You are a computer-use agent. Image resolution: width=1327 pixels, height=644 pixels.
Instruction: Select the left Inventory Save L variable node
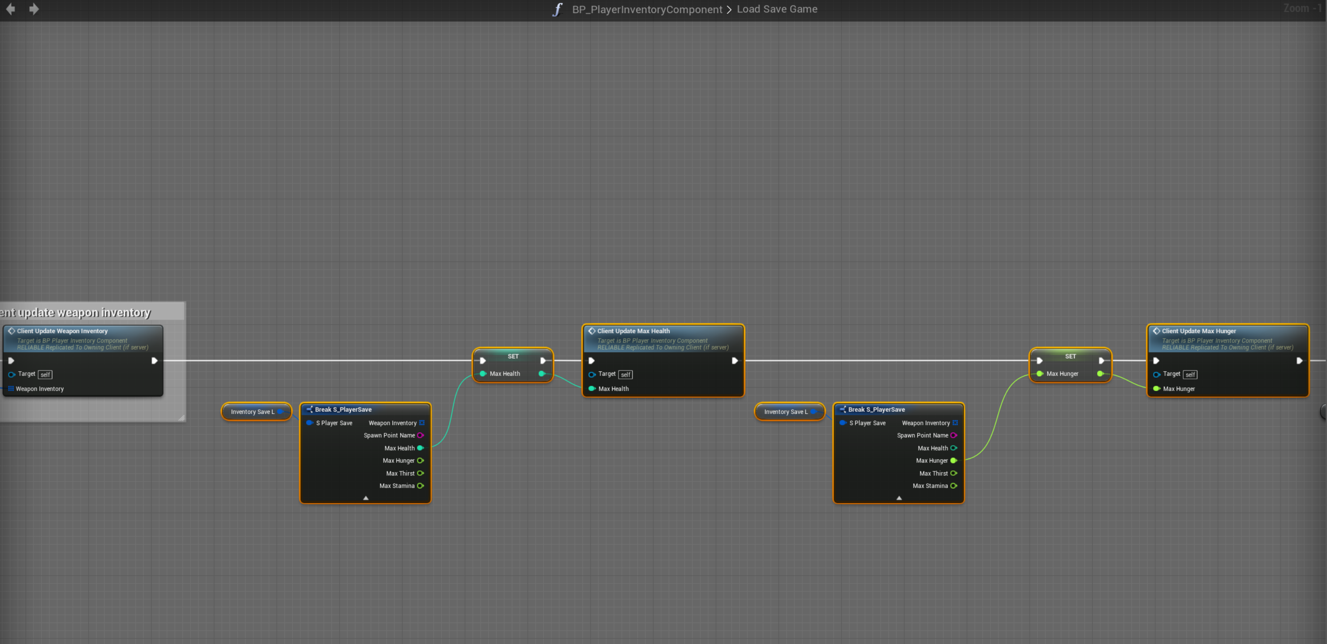[252, 411]
